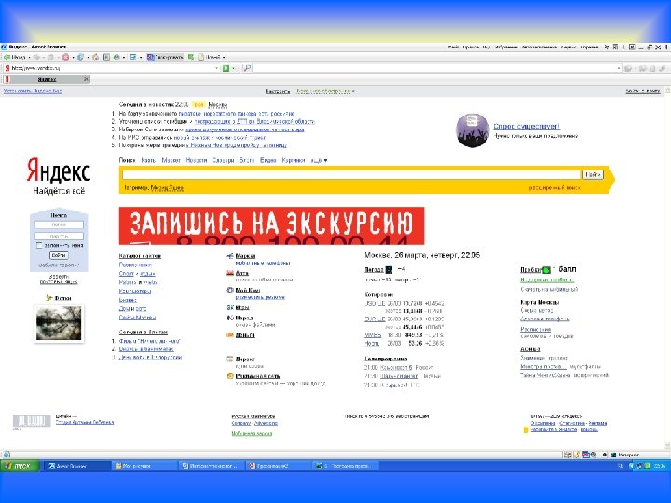
Task: Click the URL address field
Action: [111, 68]
